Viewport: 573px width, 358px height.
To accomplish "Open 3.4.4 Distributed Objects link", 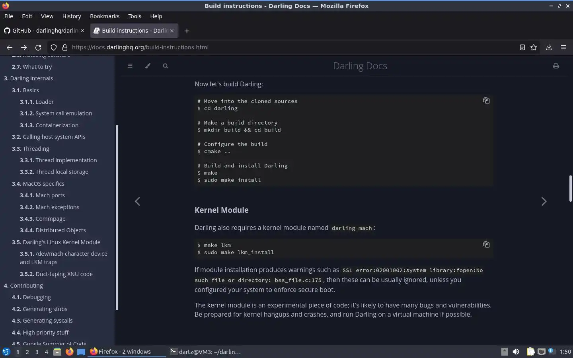I will click(x=53, y=230).
